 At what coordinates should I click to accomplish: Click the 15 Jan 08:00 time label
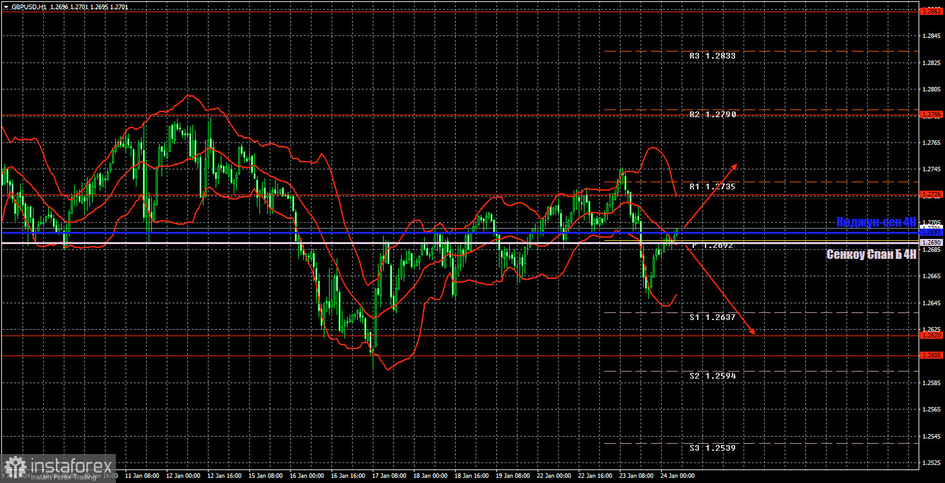point(267,475)
